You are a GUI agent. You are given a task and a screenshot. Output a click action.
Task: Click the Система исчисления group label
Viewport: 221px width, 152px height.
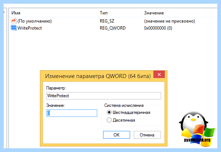point(124,105)
